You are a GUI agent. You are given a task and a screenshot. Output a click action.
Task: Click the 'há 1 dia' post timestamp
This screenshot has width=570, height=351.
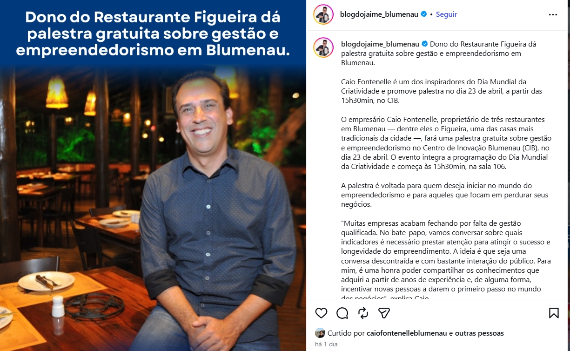pos(326,344)
